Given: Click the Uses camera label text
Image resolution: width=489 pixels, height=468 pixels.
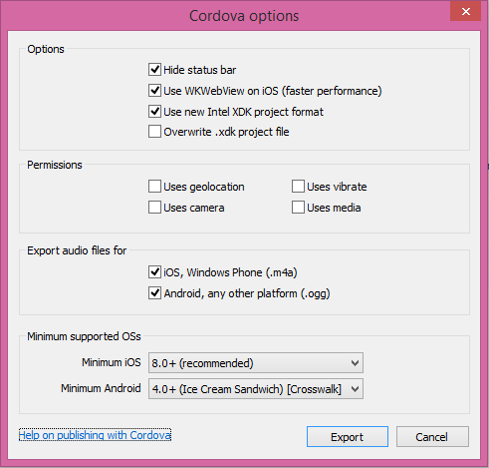Looking at the screenshot, I should pos(194,208).
